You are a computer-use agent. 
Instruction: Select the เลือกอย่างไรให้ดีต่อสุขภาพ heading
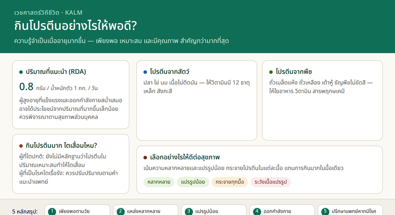click(x=185, y=157)
